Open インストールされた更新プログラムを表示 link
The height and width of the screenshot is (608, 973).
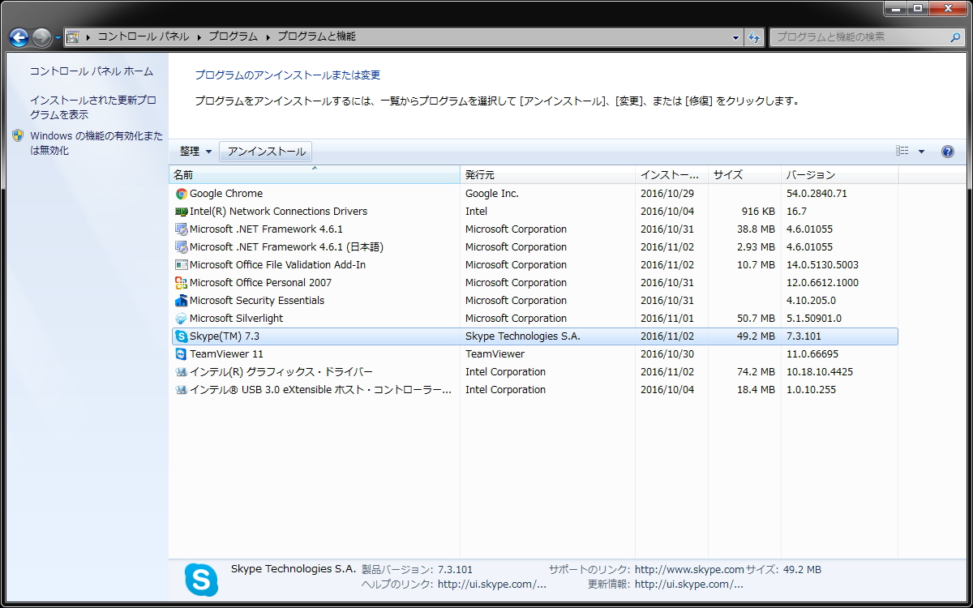(x=93, y=108)
